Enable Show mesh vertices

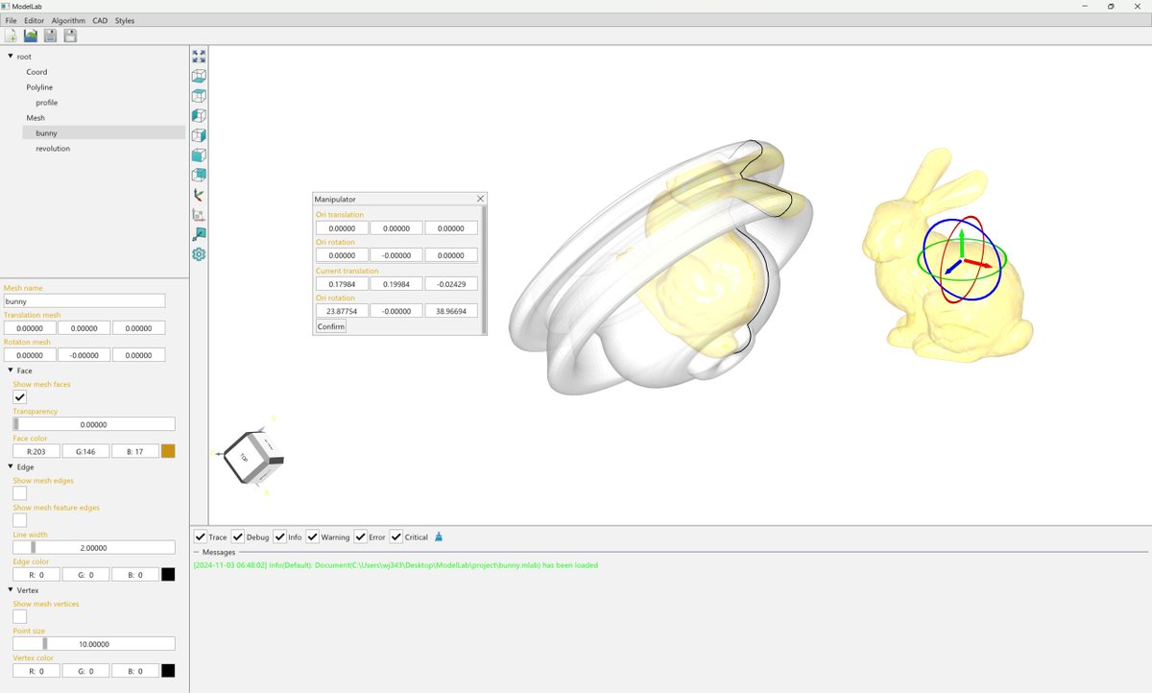(x=19, y=616)
